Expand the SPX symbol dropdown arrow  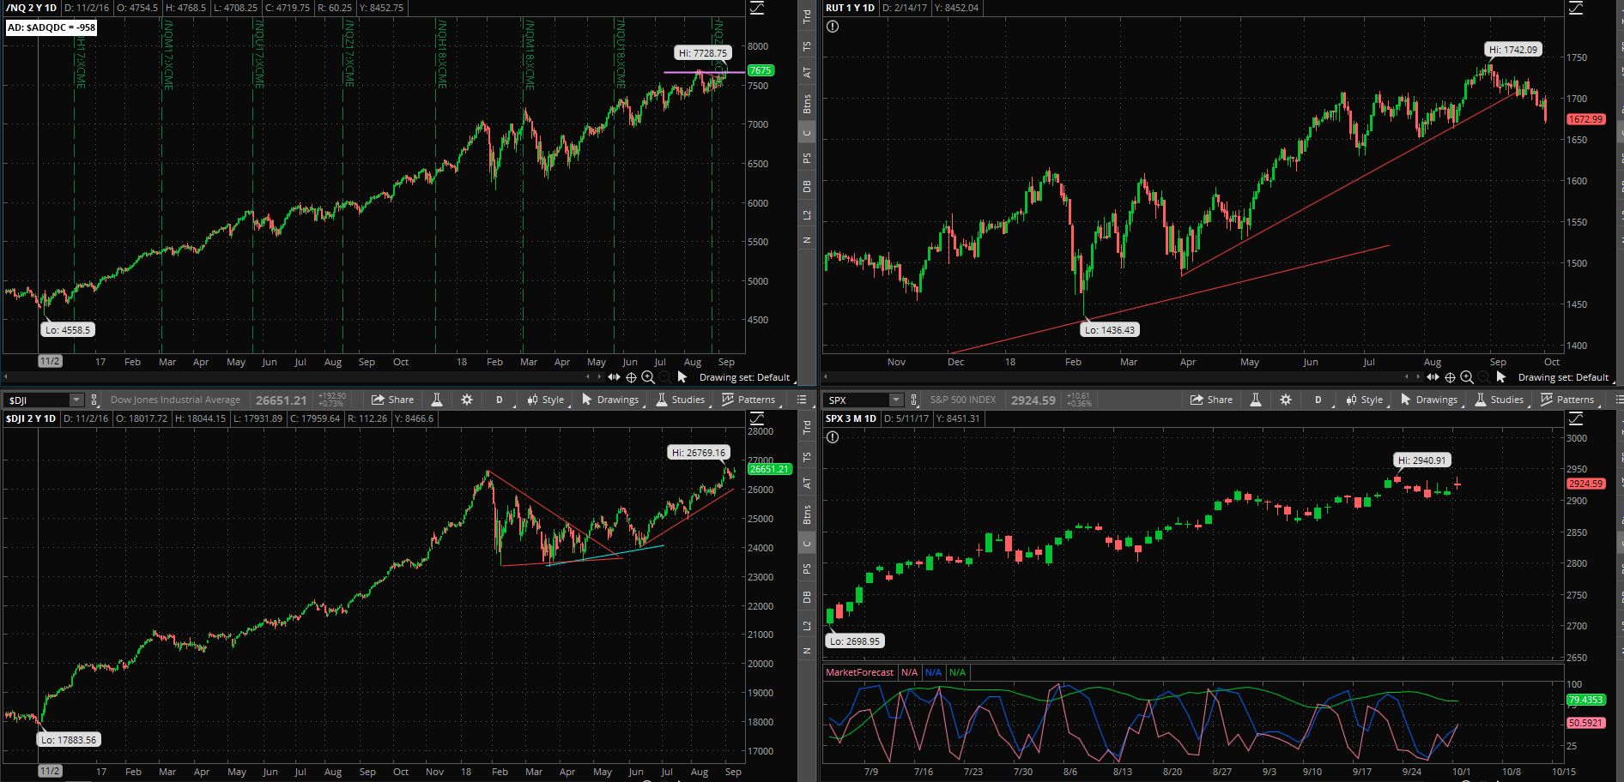pos(896,400)
